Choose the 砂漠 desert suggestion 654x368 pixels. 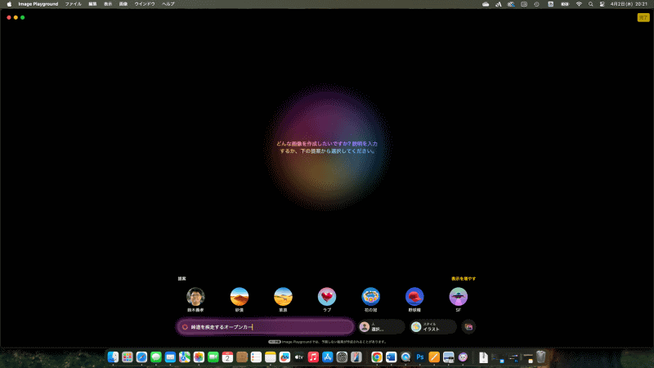coord(240,297)
